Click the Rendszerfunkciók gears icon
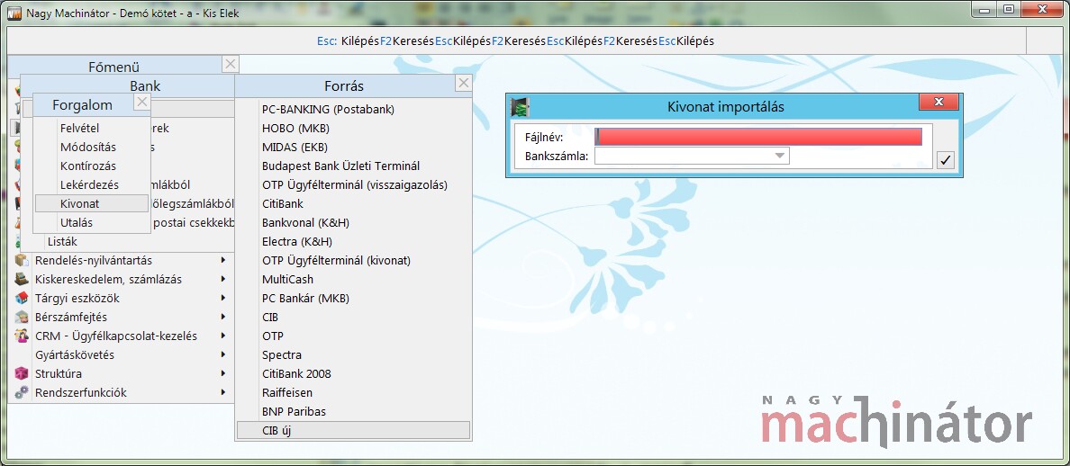This screenshot has height=466, width=1070. point(22,392)
